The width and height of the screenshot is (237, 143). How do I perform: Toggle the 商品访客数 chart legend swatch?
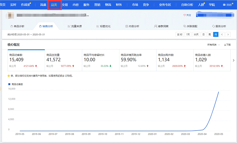tap(9, 84)
